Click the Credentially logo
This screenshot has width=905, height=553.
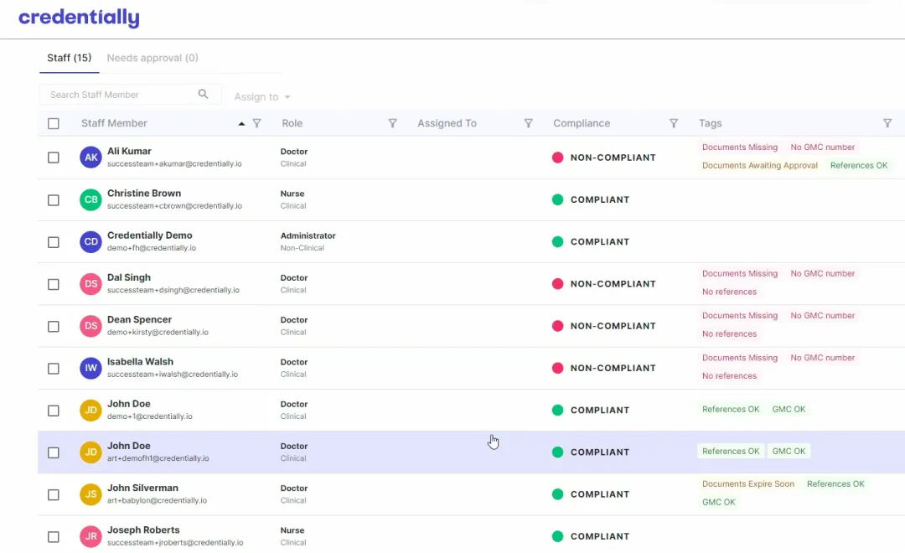79,18
